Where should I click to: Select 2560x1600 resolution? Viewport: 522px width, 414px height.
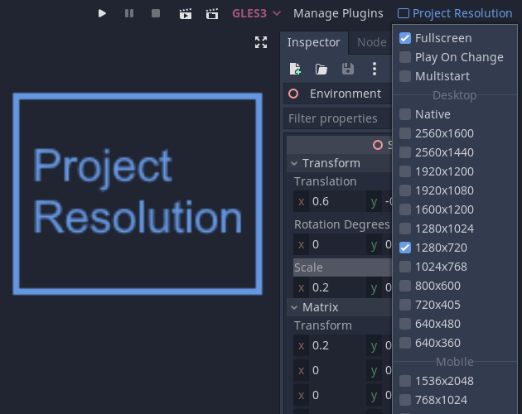405,133
